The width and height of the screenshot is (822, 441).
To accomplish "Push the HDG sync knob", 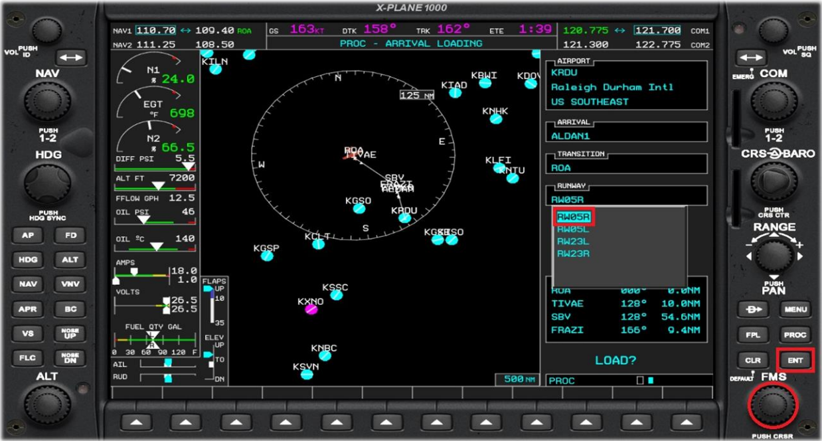I will 47,184.
